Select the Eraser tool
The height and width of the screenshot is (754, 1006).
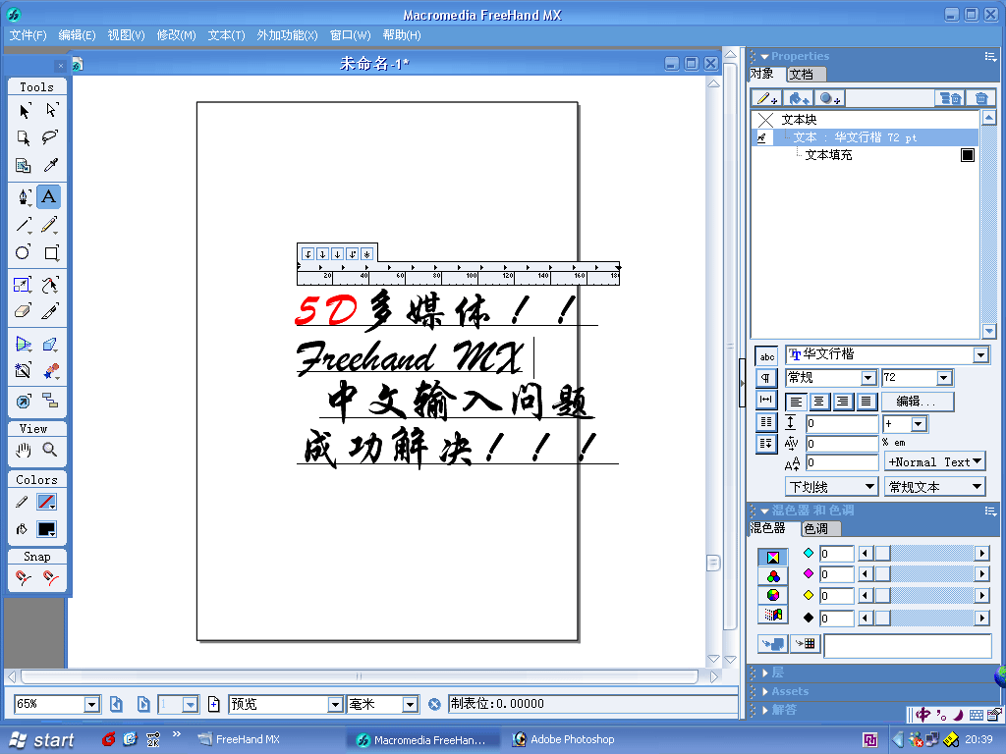pyautogui.click(x=24, y=311)
